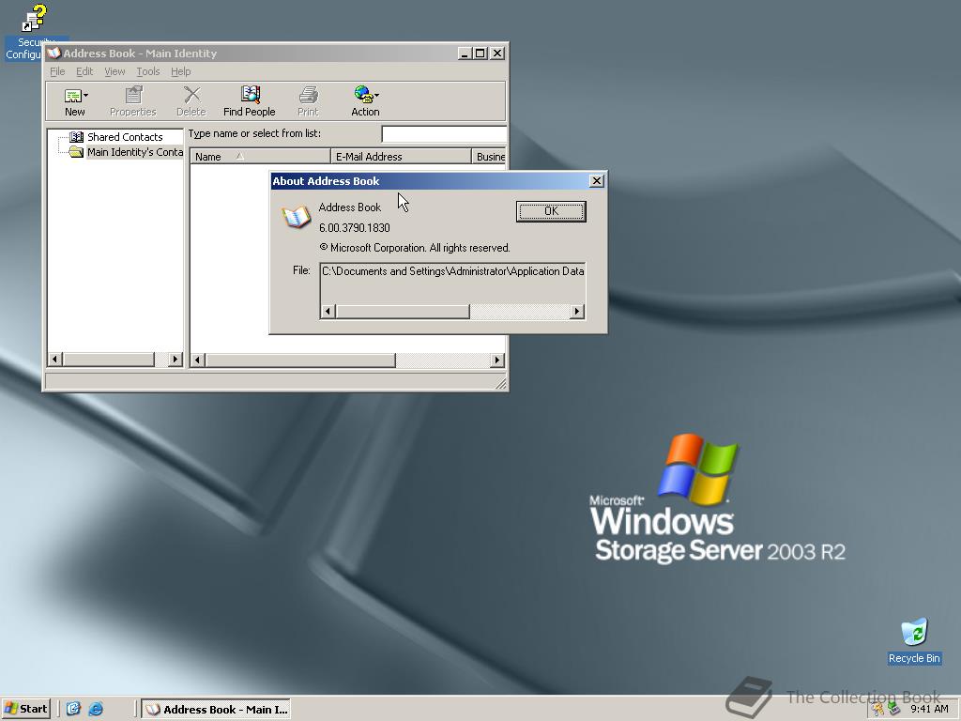
Task: Click the Address Book icon in About dialog
Action: [296, 218]
